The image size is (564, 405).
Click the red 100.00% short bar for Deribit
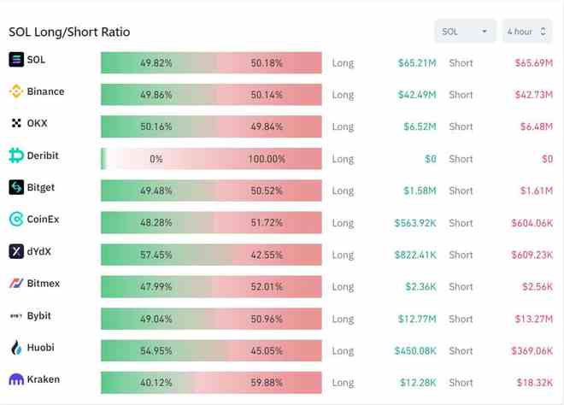(x=267, y=159)
